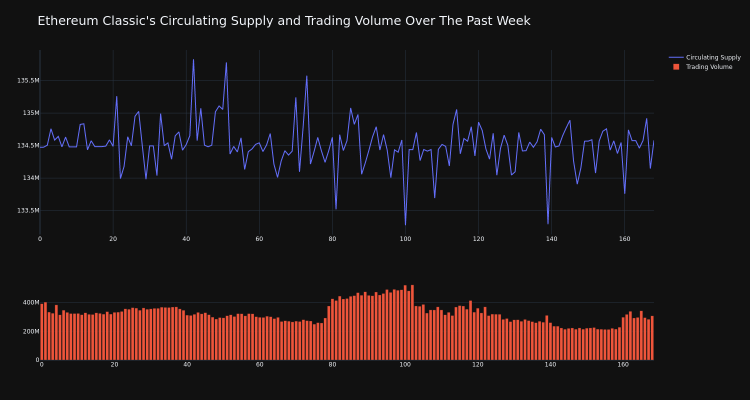
Task: Click the 133.5M y-axis label
Action: click(28, 210)
